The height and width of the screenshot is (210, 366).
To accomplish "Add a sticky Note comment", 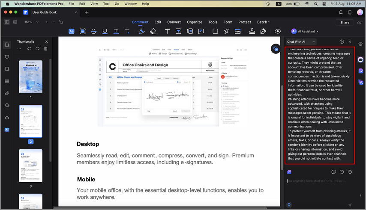I will 201,31.
